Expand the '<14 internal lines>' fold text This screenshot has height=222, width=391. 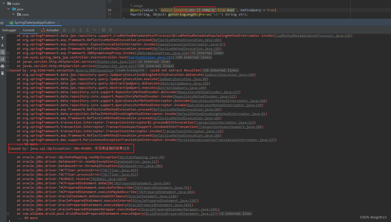(x=194, y=57)
